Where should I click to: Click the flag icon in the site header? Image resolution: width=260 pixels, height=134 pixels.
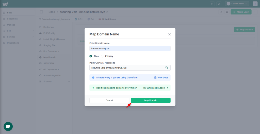pyautogui.click(x=221, y=12)
